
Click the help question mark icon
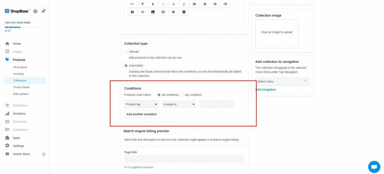click(35, 11)
